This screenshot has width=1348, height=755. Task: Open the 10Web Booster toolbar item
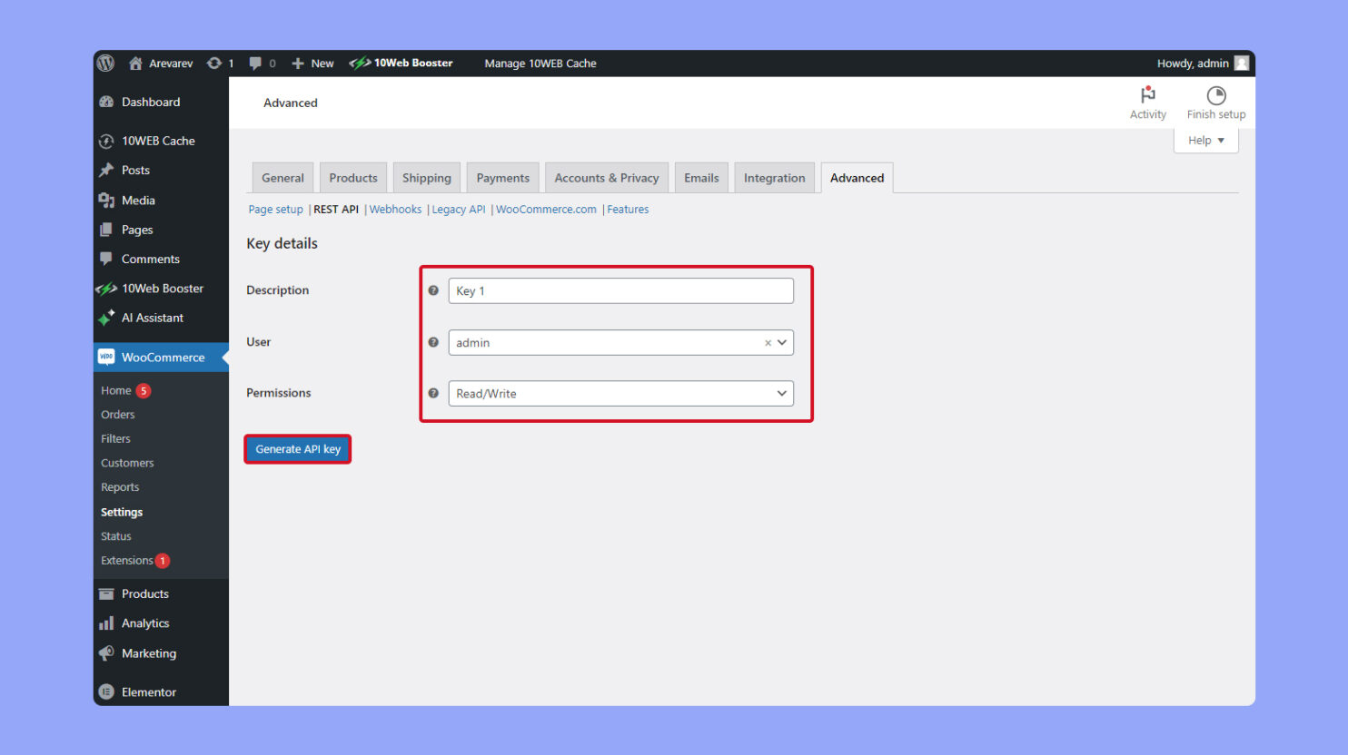click(401, 63)
